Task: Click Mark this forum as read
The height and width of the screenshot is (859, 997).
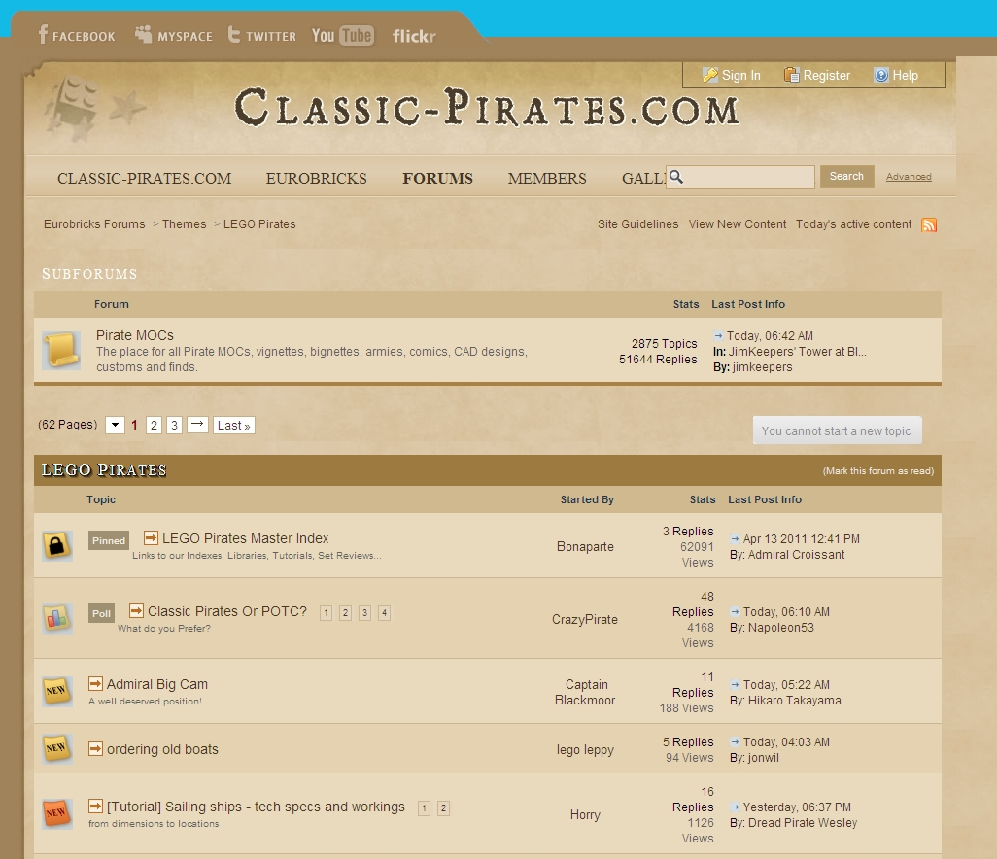Action: [878, 471]
